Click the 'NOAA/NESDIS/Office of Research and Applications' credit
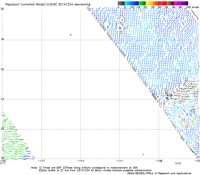Viewport: 200px width, 175px height. pos(159,173)
